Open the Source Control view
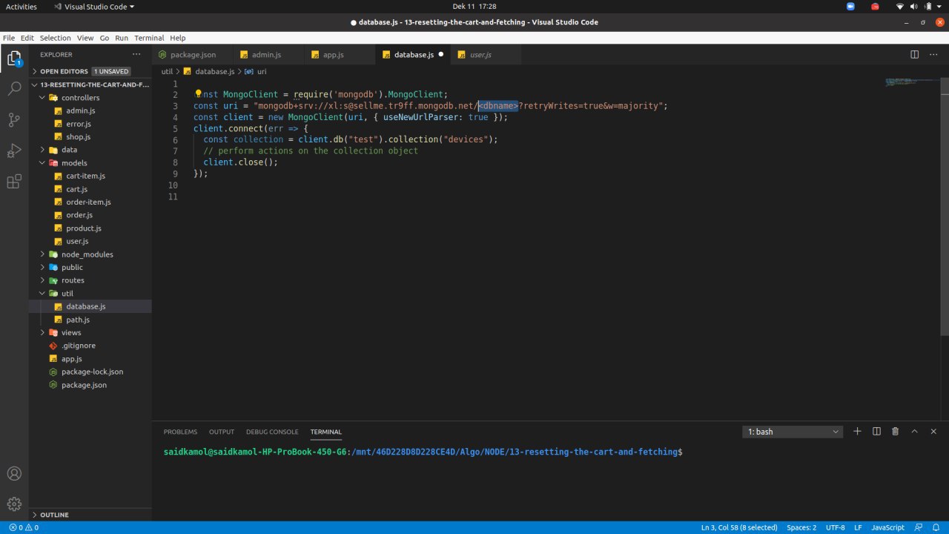Screen dimensions: 949x534 (14, 120)
